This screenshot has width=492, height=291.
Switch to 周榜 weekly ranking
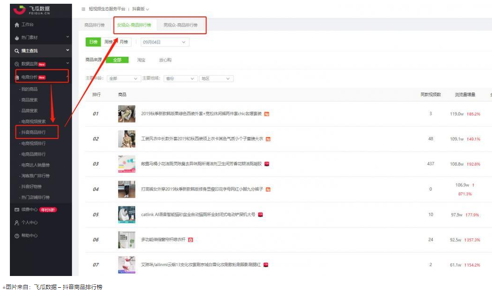[x=108, y=42]
